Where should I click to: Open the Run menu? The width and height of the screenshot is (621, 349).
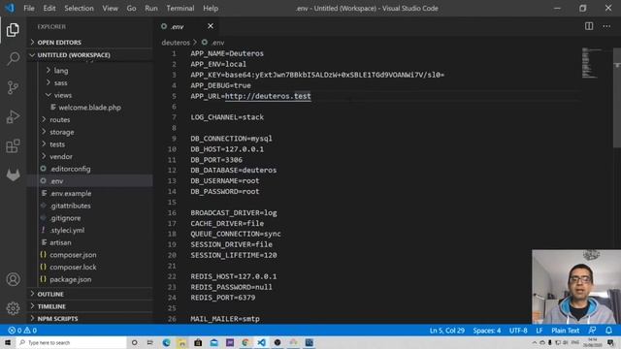(x=151, y=8)
